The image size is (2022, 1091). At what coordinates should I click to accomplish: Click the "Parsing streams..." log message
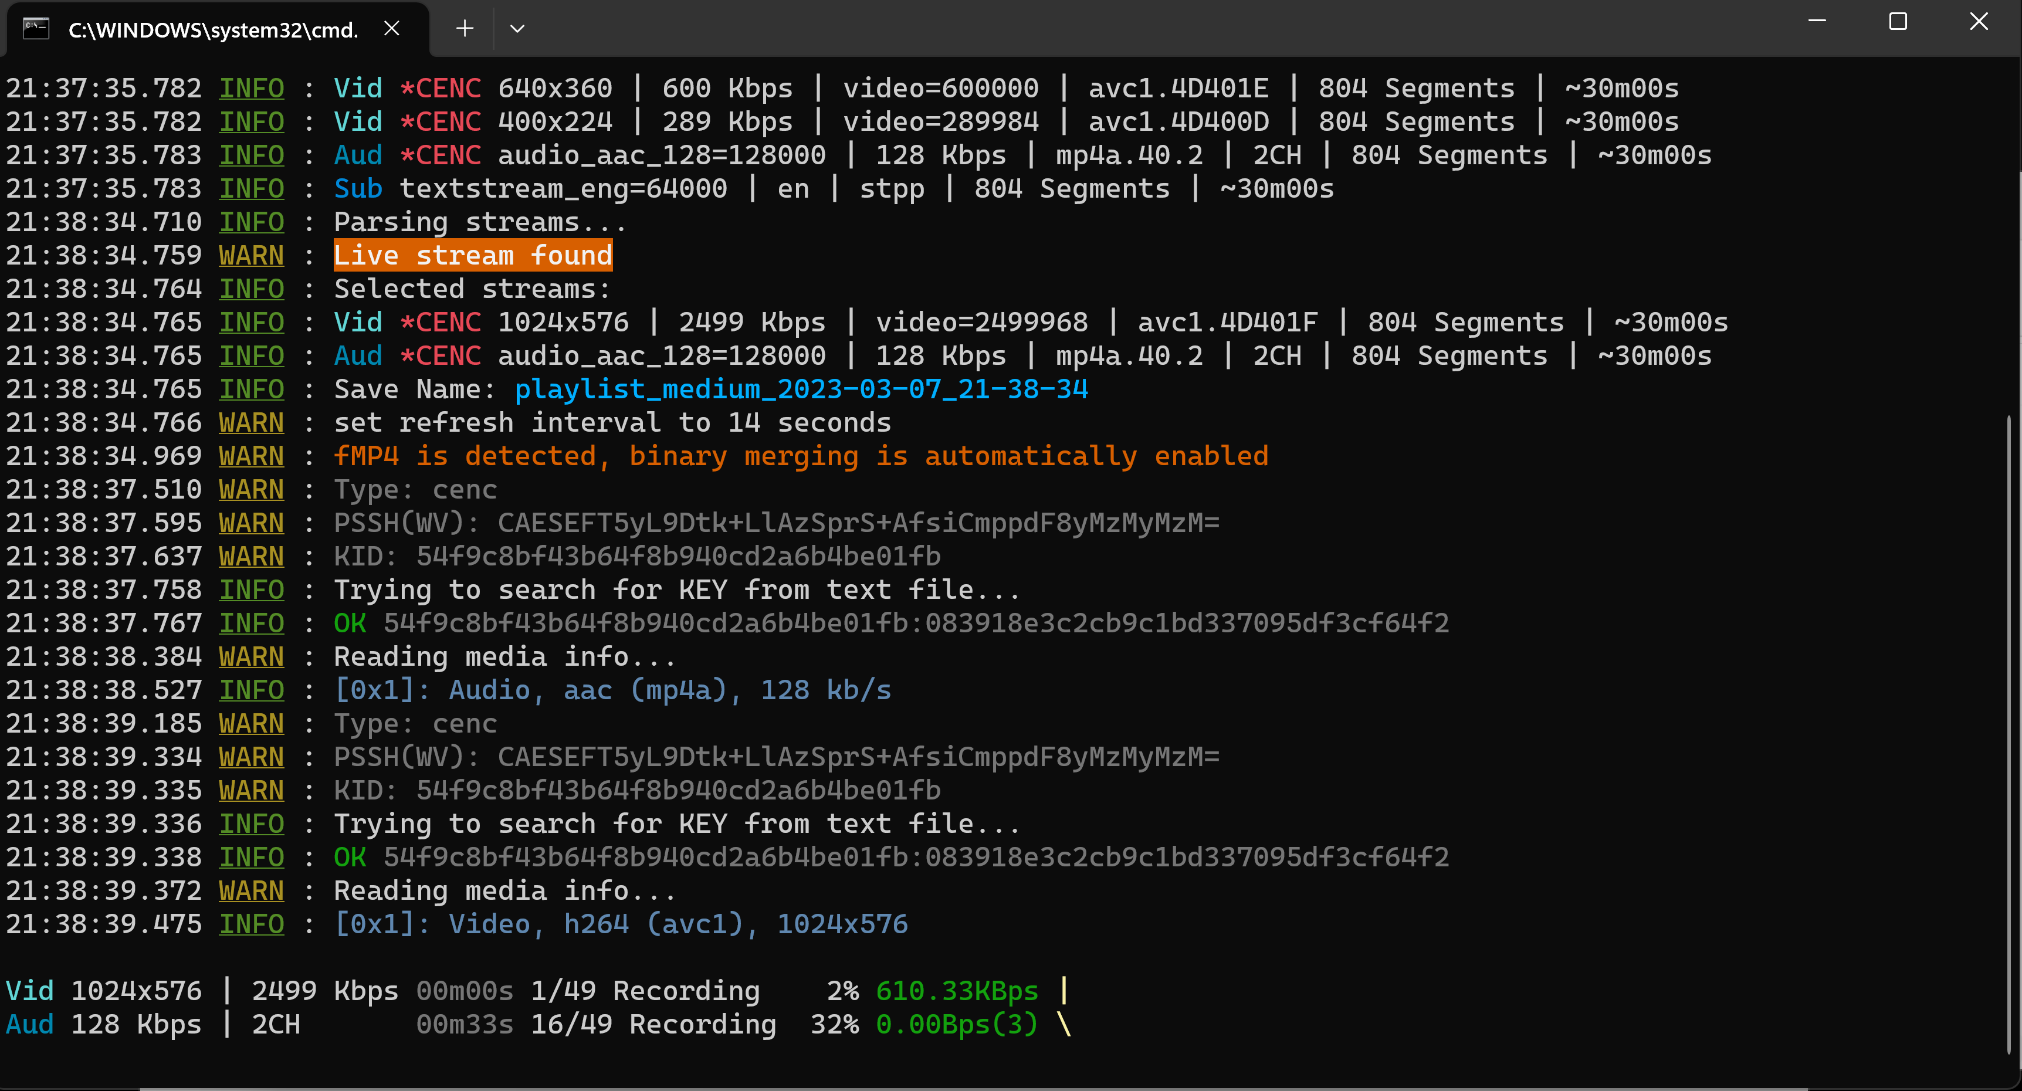[x=480, y=223]
